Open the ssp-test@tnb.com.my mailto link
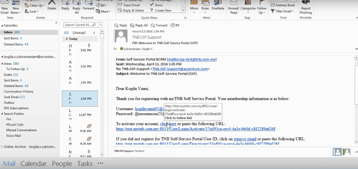This screenshot has height=169, width=358. 192,59
